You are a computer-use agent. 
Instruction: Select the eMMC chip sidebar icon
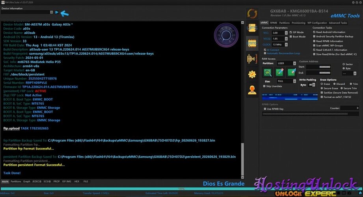(x=252, y=43)
